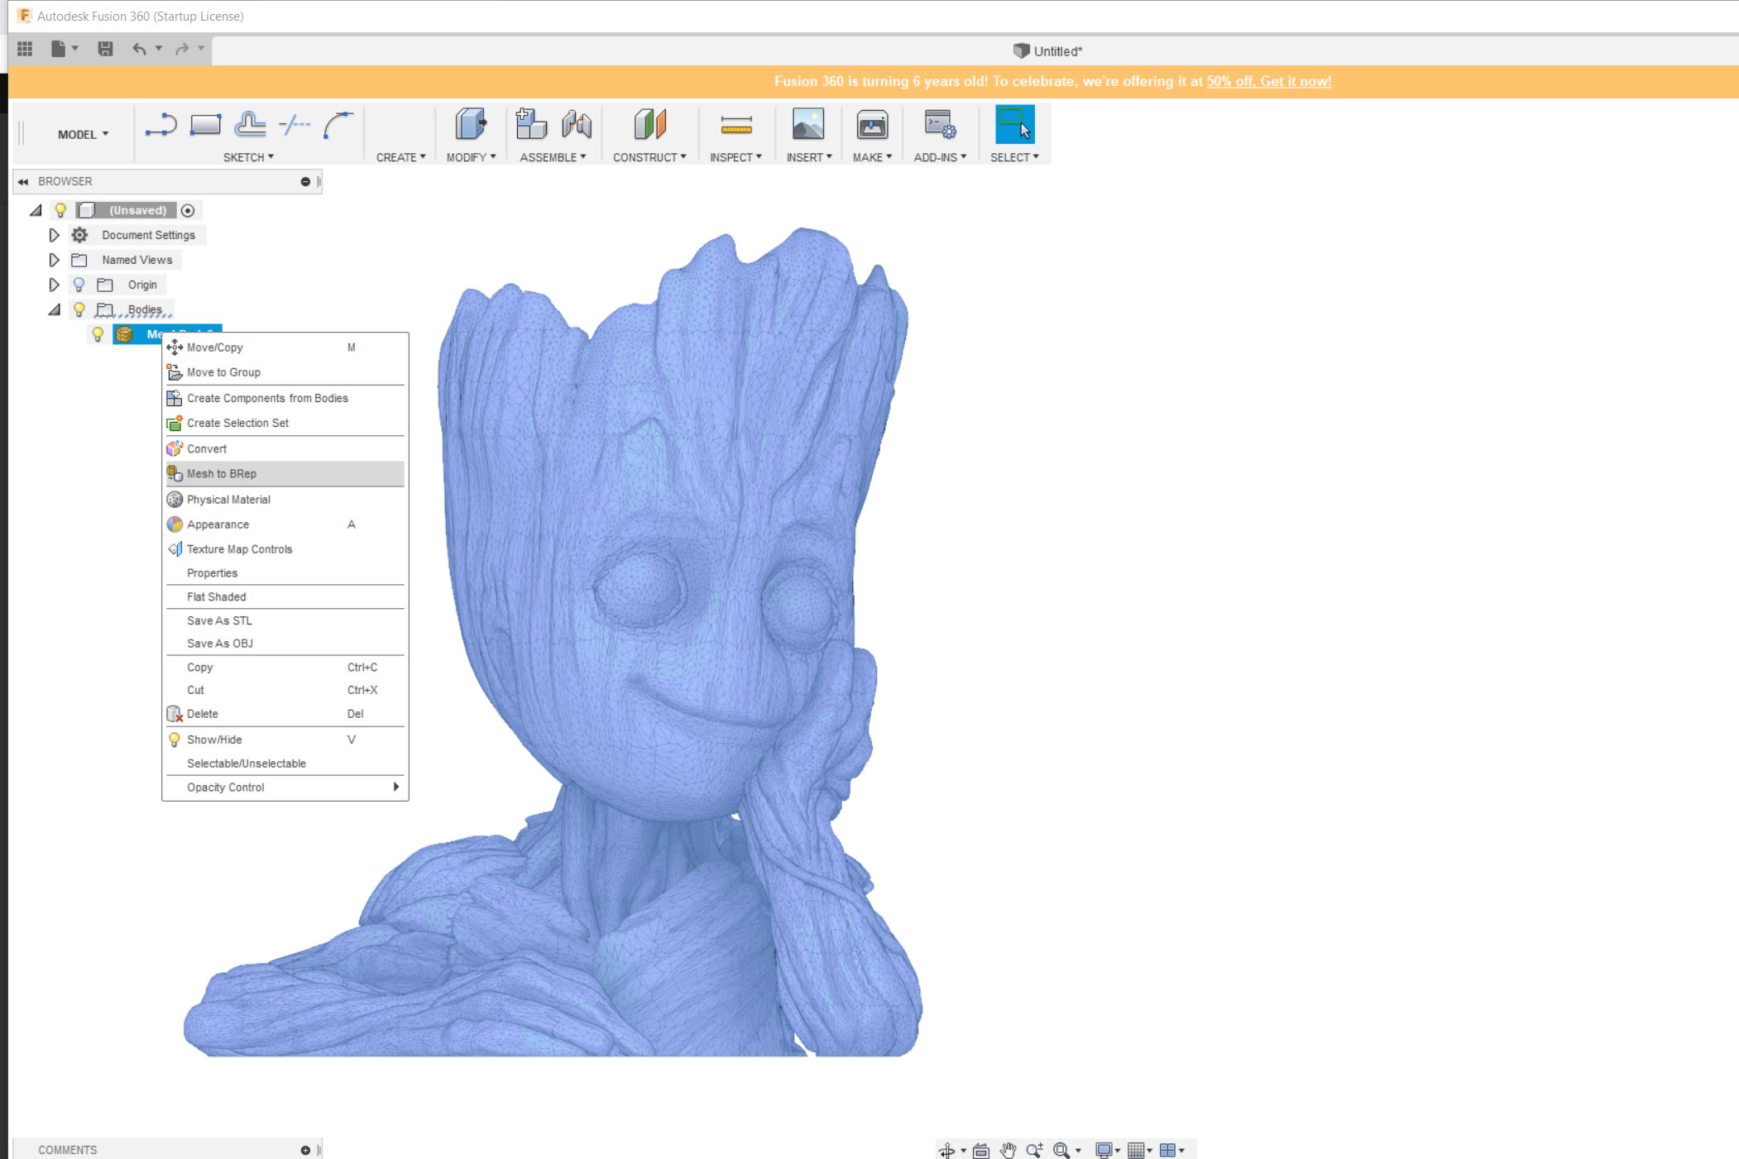
Task: Select the Sketch rectangle tool icon
Action: pyautogui.click(x=205, y=125)
